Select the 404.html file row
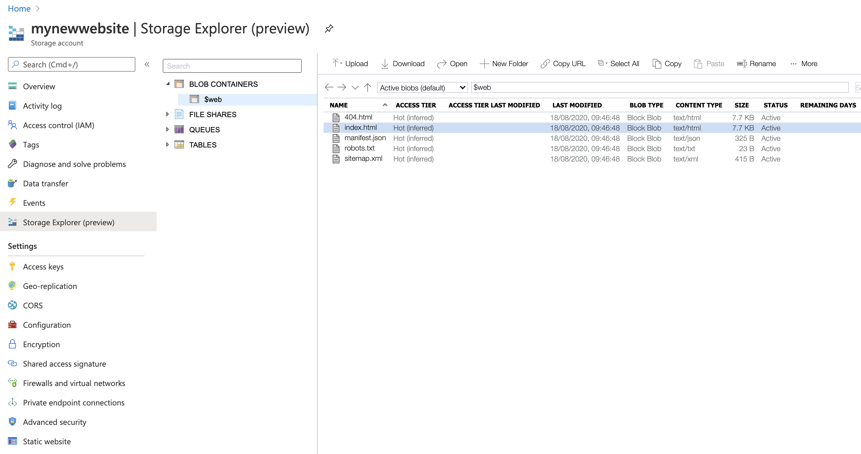861x454 pixels. [x=592, y=117]
